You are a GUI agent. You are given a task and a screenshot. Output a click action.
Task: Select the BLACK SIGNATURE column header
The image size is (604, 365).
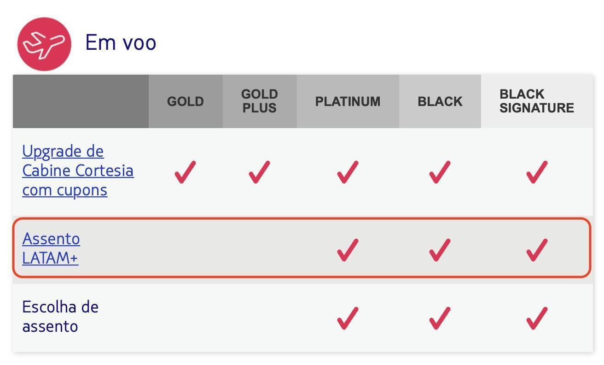click(537, 101)
